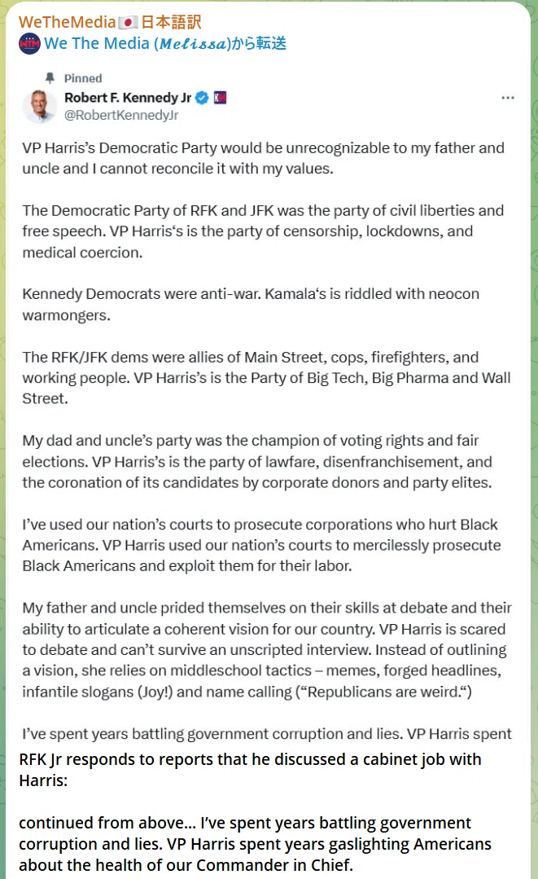This screenshot has height=879, width=538.
Task: Click the Japan flag emoji in title
Action: (x=128, y=23)
